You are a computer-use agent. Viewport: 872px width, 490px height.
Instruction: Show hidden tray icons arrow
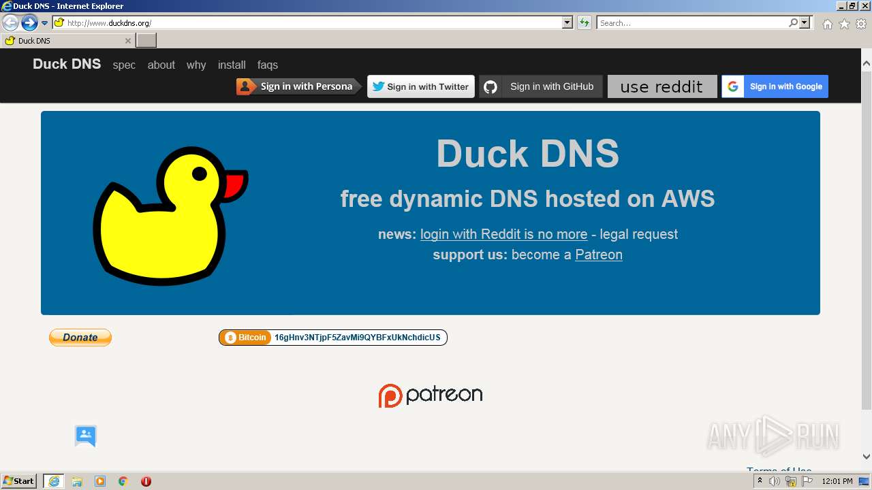pos(760,481)
